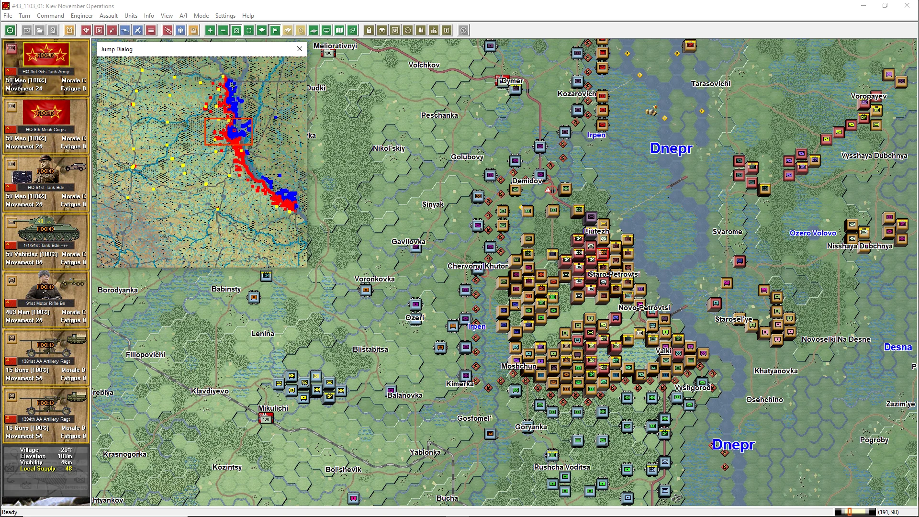
Task: Zoom out with the green minus icon
Action: 223,30
